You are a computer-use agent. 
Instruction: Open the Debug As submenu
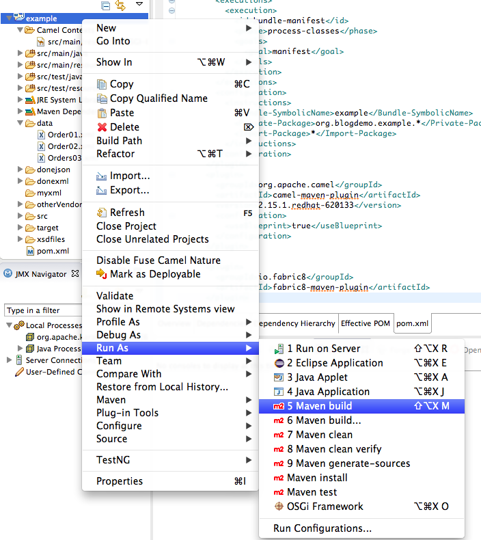click(170, 335)
